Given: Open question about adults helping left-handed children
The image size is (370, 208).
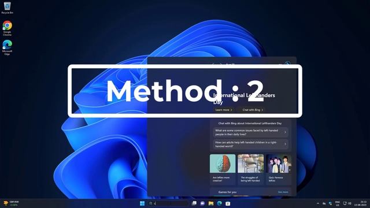Looking at the screenshot, I should tap(250, 144).
